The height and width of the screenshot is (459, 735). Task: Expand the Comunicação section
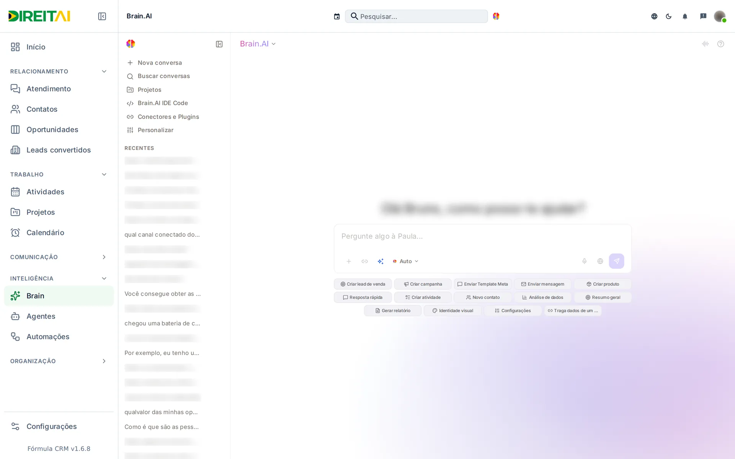click(x=104, y=257)
